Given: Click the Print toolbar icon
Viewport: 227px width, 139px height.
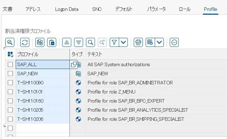Looking at the screenshot, I should click(138, 42).
